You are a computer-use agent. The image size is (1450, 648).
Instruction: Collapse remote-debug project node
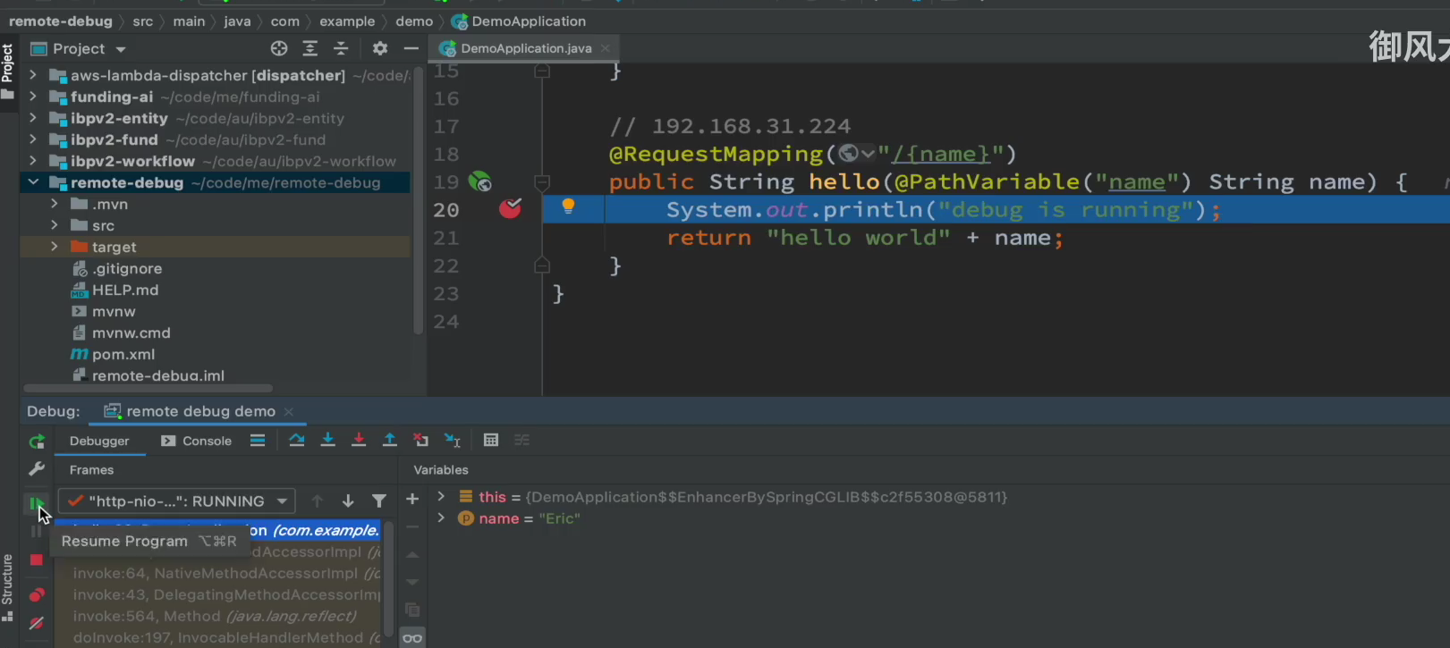point(33,182)
